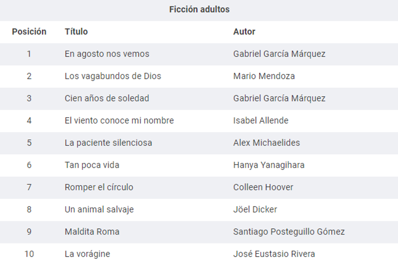
Task: Select 'Romper el círculo' title
Action: coord(99,187)
